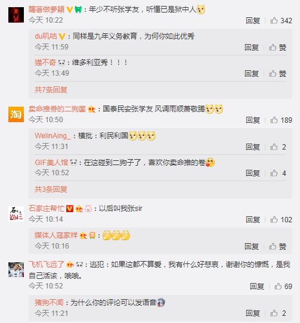300x323 pixels.
Task: Open username link 猪狗不闻
Action: coord(49,302)
